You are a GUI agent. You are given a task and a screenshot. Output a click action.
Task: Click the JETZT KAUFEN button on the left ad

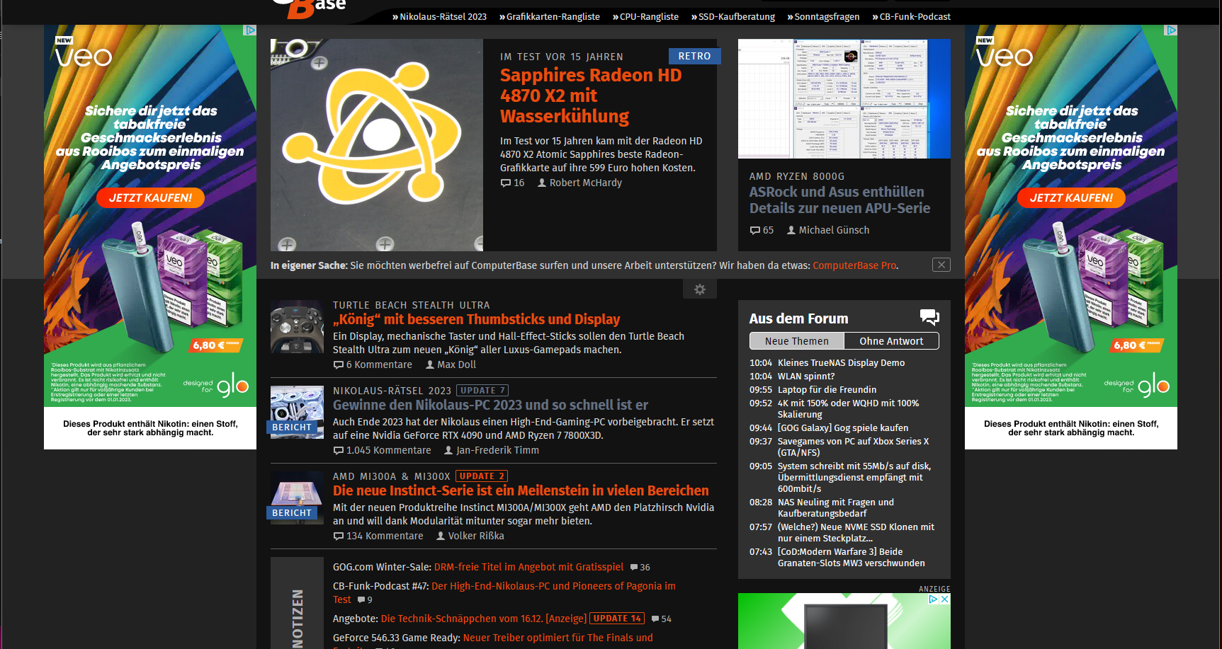pos(149,198)
